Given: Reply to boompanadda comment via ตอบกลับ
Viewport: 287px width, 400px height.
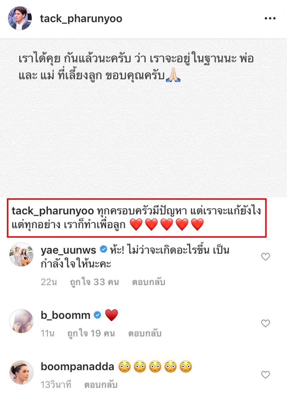Looking at the screenshot, I should point(101,385).
